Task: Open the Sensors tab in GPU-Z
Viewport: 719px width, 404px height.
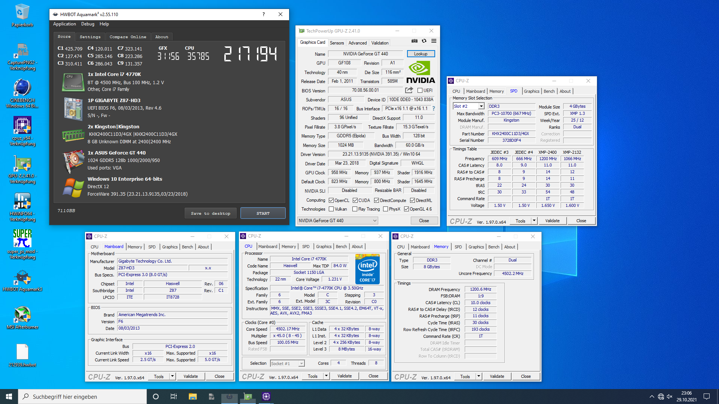Action: coord(337,43)
